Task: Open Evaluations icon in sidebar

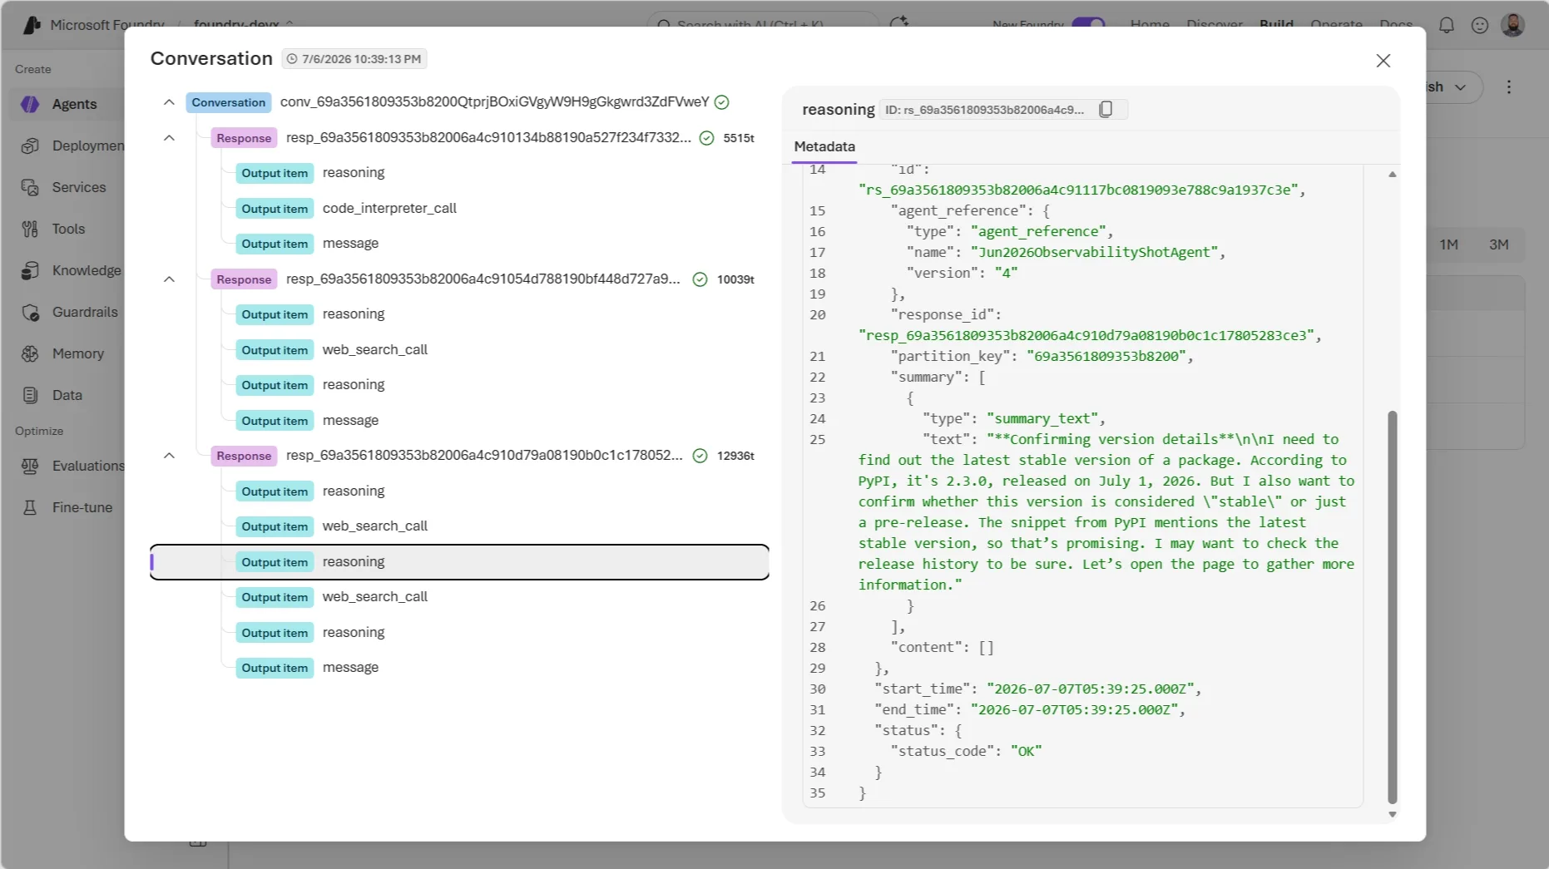Action: point(30,466)
